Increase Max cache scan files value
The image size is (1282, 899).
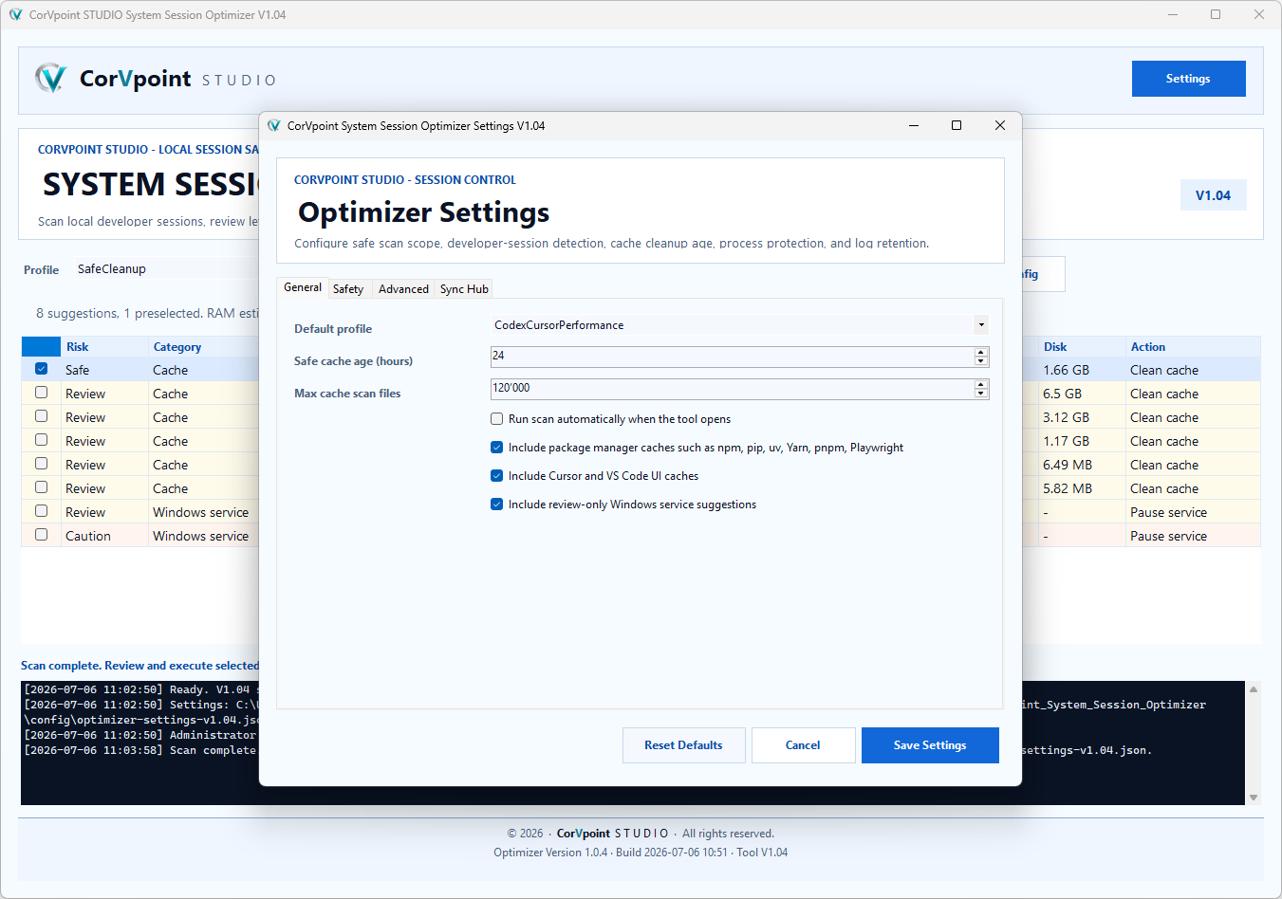pos(981,384)
